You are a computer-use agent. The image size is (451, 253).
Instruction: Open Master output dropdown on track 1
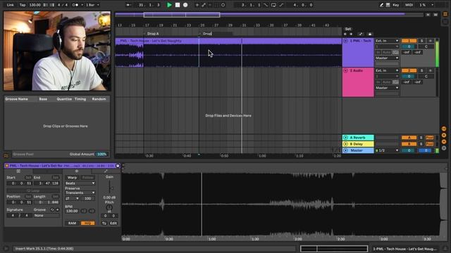[x=387, y=58]
